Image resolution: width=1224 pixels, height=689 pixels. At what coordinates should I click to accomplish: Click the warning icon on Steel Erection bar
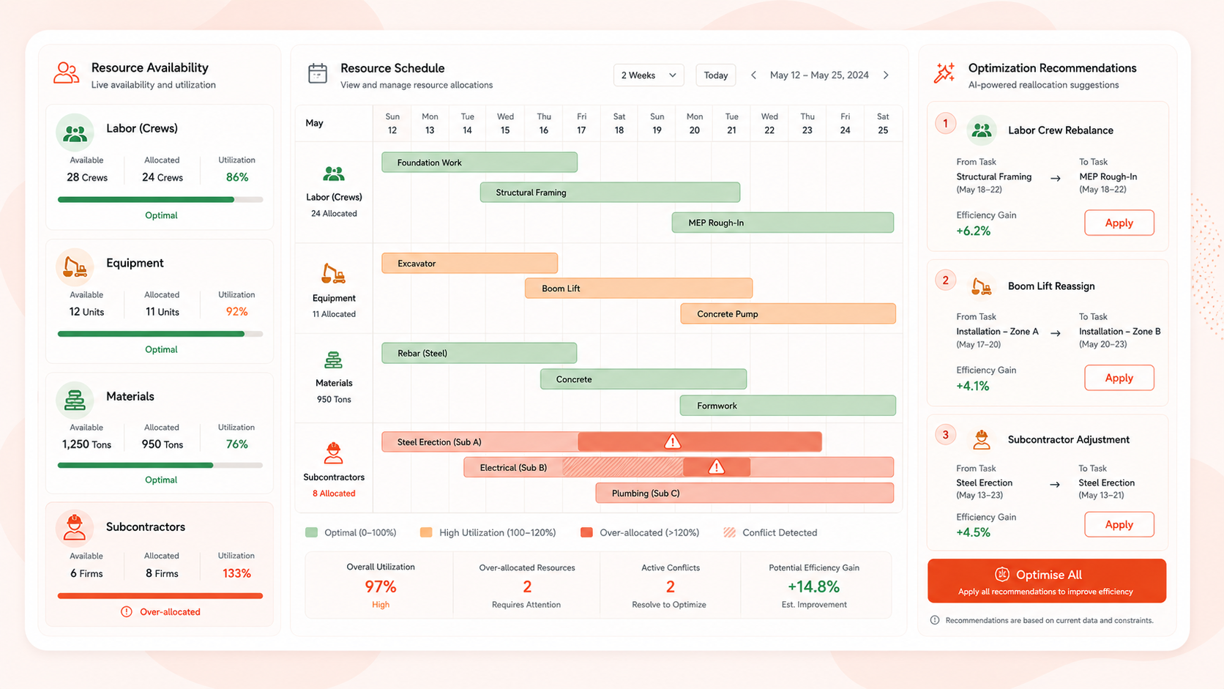click(672, 442)
